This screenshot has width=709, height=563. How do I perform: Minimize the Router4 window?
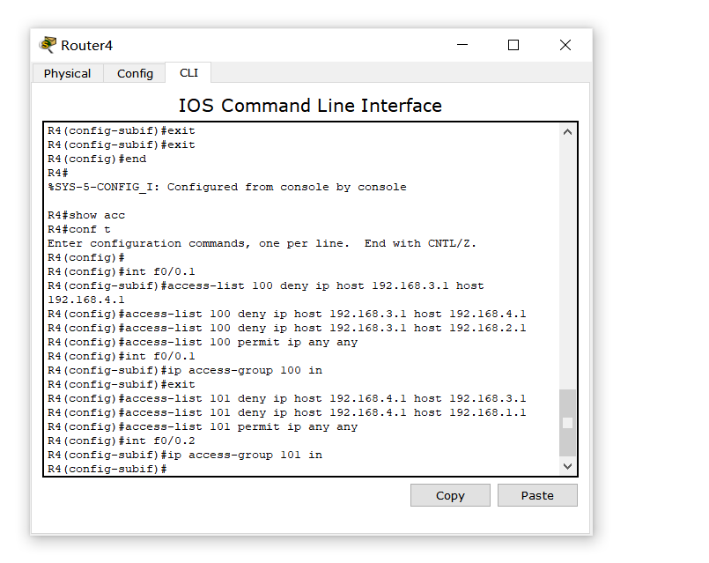coord(462,45)
